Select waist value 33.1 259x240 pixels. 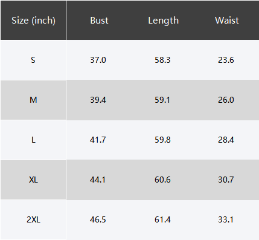pyautogui.click(x=226, y=219)
